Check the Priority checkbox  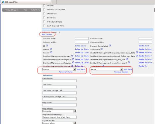pyautogui.click(x=44, y=6)
